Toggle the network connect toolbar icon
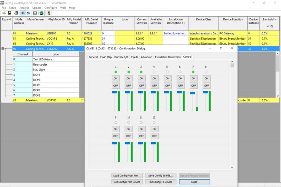This screenshot has height=187, width=281. [x=23, y=13]
